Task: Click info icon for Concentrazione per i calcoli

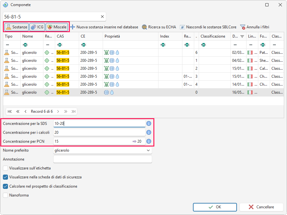Action: pyautogui.click(x=149, y=133)
